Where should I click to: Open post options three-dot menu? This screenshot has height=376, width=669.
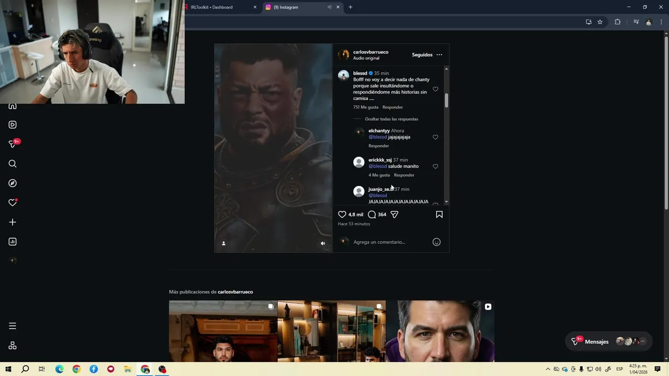click(439, 55)
